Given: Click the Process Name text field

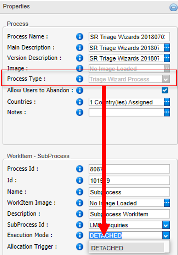Looking at the screenshot, I should [x=129, y=37].
